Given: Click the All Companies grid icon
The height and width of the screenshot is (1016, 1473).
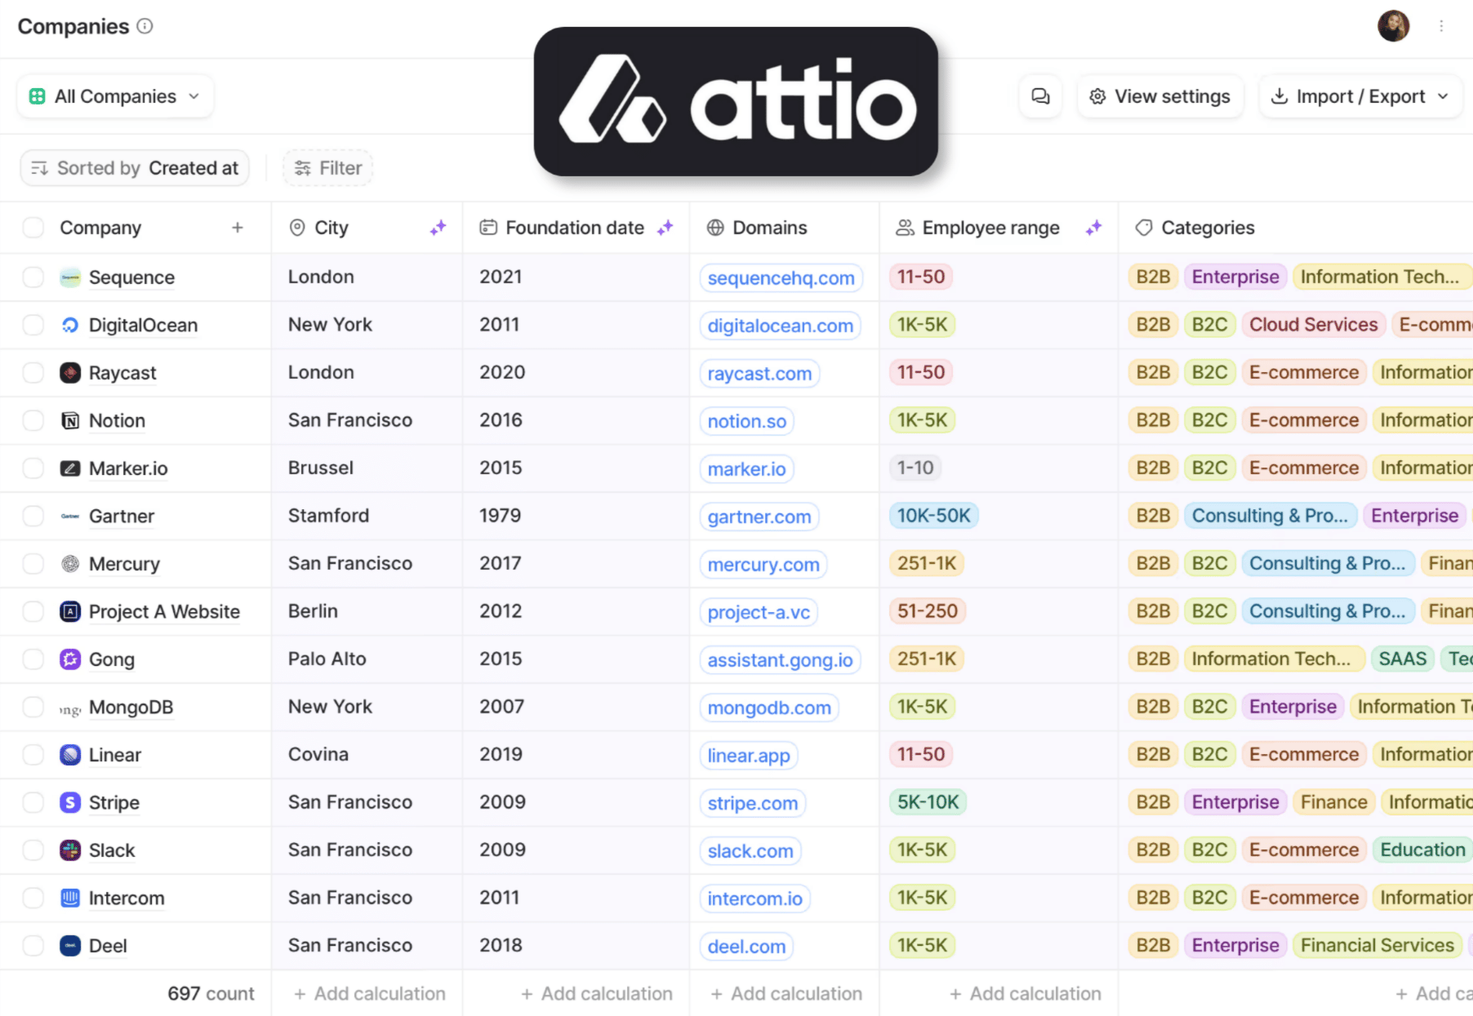Looking at the screenshot, I should tap(37, 96).
